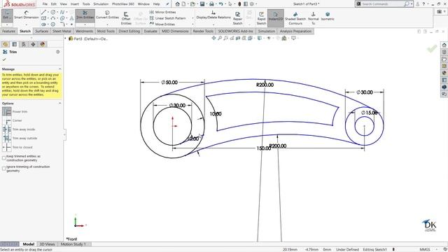Collapse the Options section
The height and width of the screenshot is (252, 448).
(x=59, y=103)
